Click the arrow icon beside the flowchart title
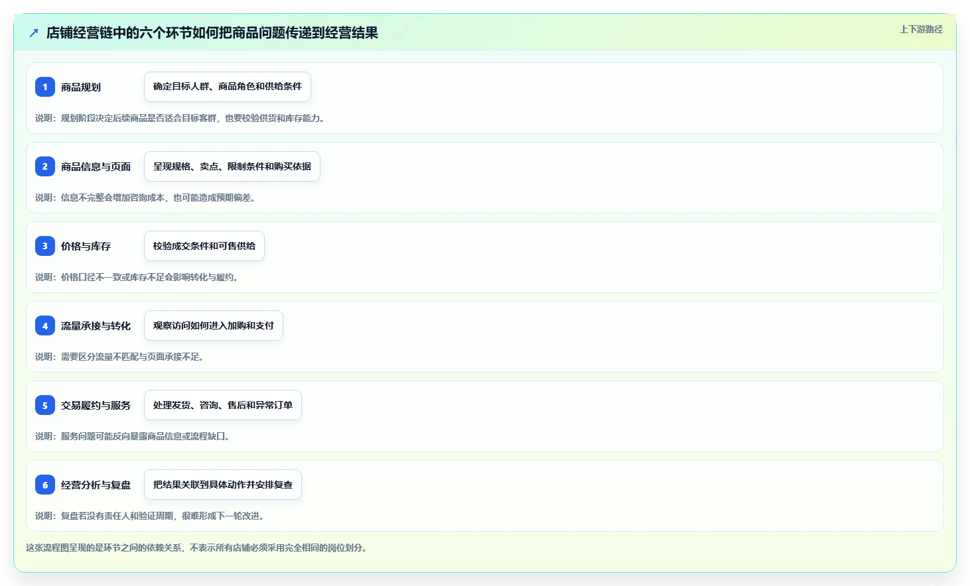This screenshot has height=586, width=970. [x=34, y=32]
